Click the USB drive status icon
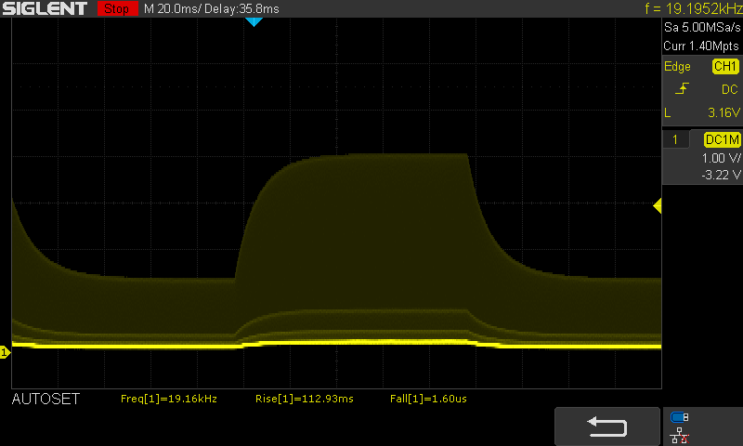The image size is (743, 446). click(x=680, y=417)
